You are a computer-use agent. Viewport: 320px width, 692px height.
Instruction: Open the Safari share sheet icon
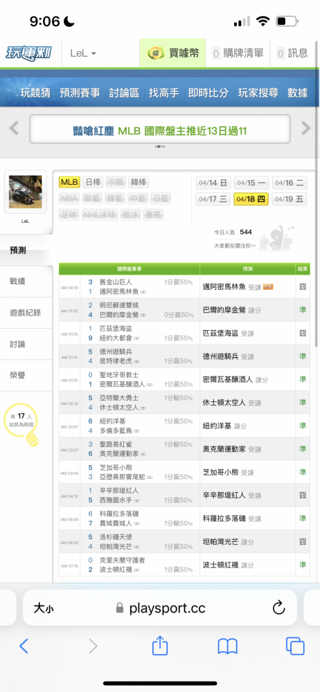(160, 645)
